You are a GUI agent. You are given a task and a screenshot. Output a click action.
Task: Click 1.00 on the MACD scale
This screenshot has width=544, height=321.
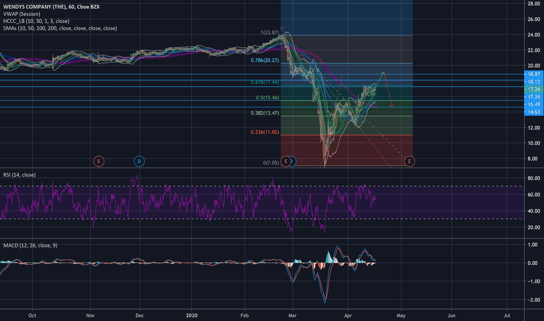tap(532, 245)
